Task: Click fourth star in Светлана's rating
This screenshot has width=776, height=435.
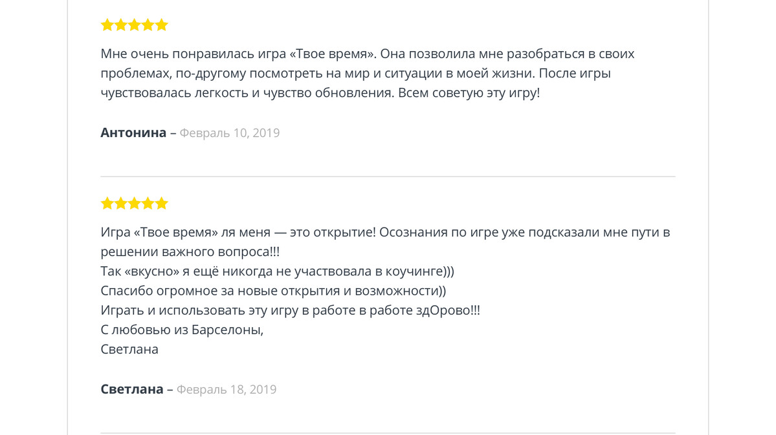Action: (148, 203)
